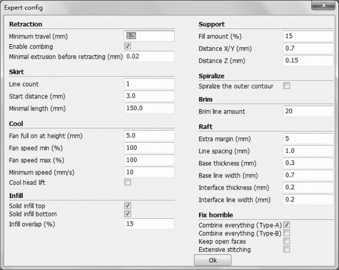
Task: Click the Brim line amount field
Action: click(308, 111)
